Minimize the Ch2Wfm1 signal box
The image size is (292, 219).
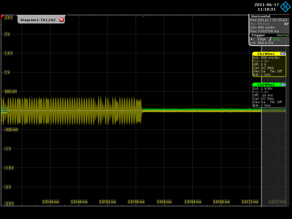283,85
